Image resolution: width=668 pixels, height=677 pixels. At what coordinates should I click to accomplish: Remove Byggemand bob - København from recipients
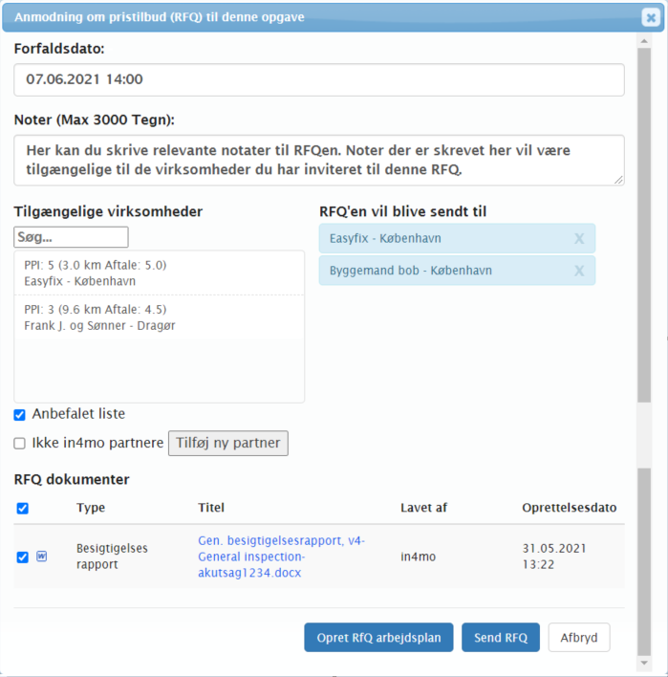[x=578, y=271]
